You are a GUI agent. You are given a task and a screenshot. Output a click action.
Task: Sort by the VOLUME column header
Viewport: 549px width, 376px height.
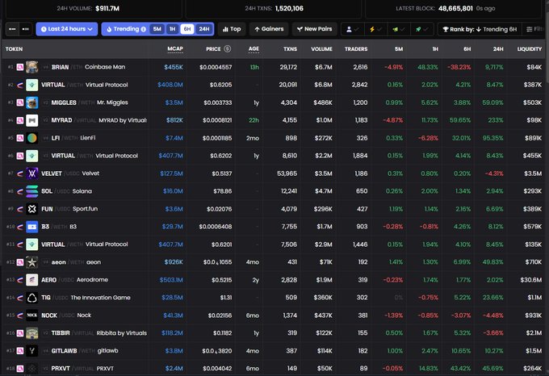tap(322, 49)
